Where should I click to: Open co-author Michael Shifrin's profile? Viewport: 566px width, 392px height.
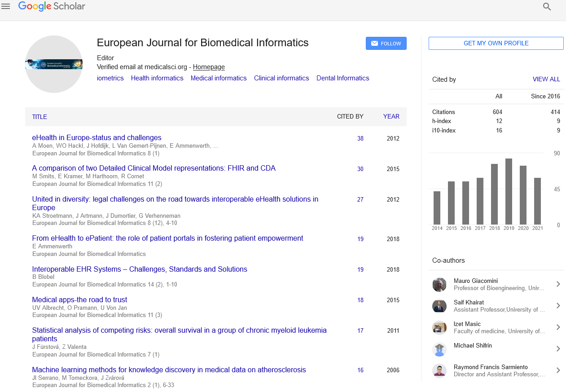pyautogui.click(x=474, y=346)
